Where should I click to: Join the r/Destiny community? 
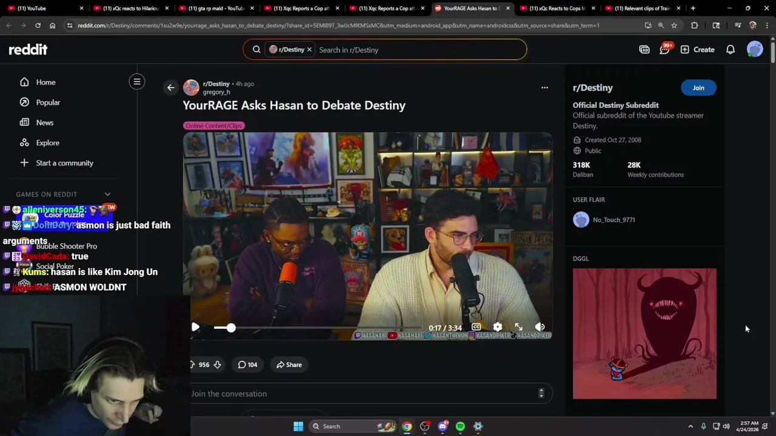[x=698, y=88]
